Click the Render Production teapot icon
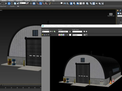122x91 pixels. point(97,4)
